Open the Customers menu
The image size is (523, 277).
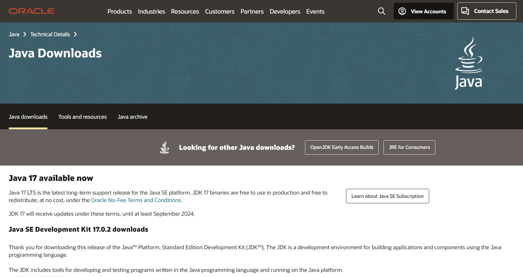220,11
